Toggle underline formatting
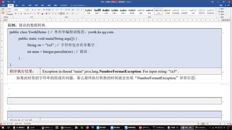The image size is (232, 130). pos(21,14)
